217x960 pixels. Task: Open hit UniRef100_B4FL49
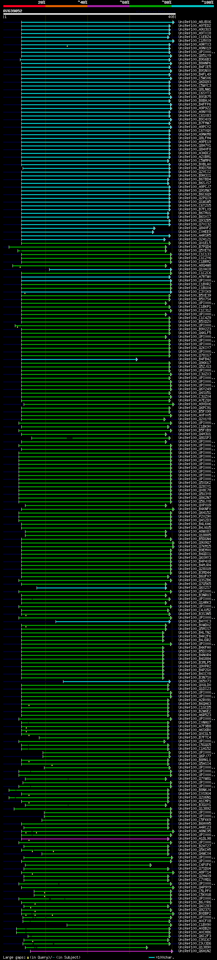coord(194,75)
